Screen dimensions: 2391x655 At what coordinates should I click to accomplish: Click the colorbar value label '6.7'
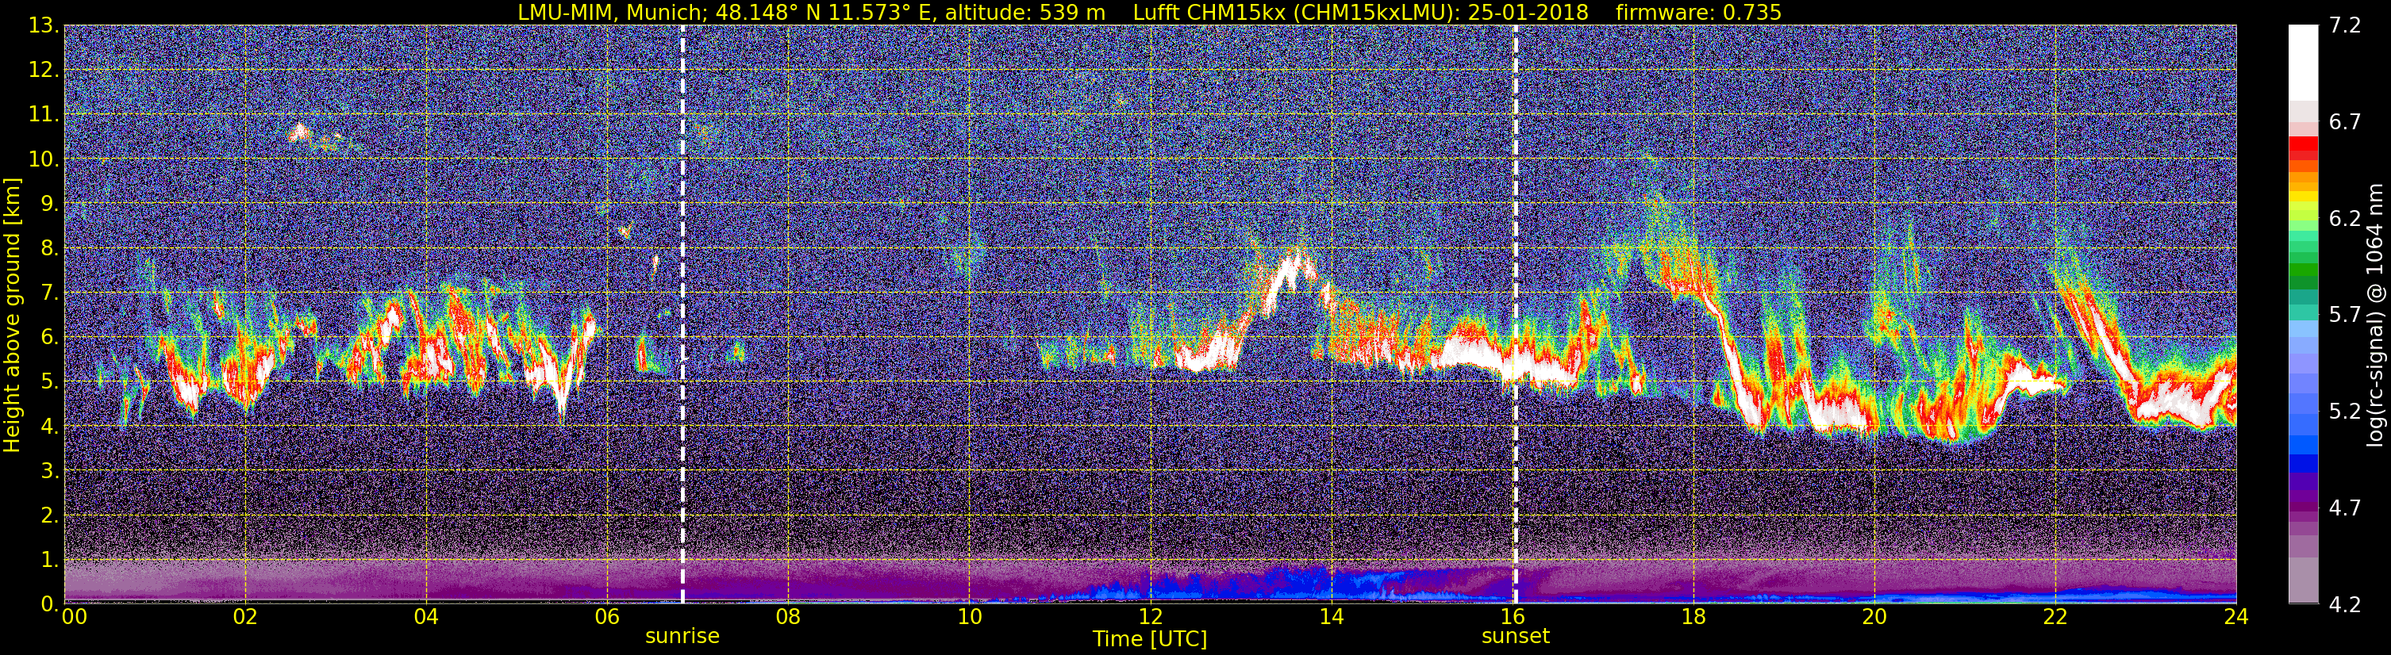(2345, 121)
